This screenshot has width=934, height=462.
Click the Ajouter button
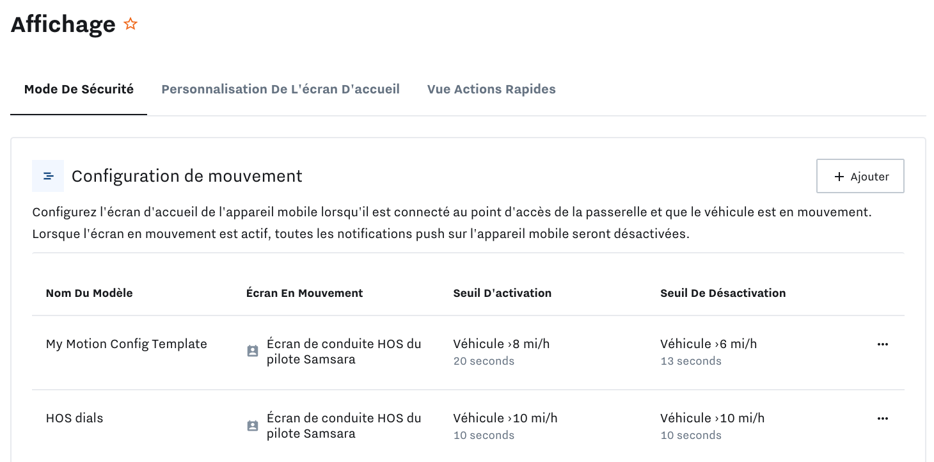(x=860, y=176)
